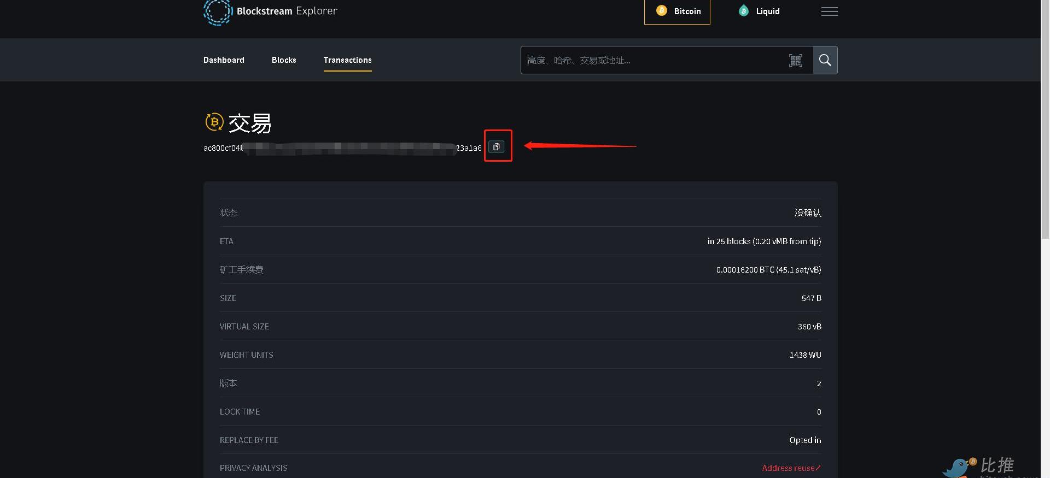The height and width of the screenshot is (478, 1050).
Task: Select the Transactions tab
Action: click(x=347, y=60)
